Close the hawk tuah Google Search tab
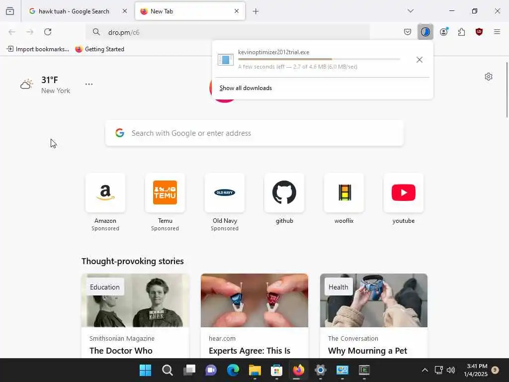The height and width of the screenshot is (382, 509). coord(125,11)
